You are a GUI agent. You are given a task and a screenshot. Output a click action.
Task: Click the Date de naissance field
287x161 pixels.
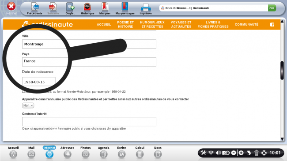pyautogui.click(x=38, y=82)
